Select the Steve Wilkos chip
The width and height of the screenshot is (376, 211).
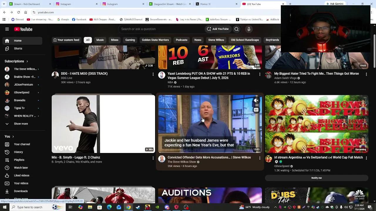[x=216, y=40]
